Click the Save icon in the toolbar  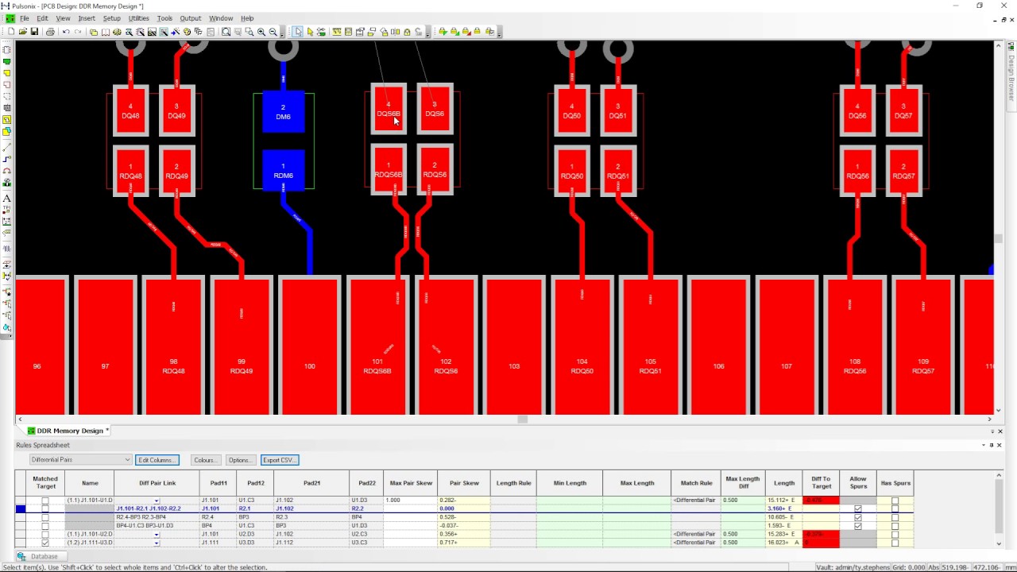click(34, 32)
